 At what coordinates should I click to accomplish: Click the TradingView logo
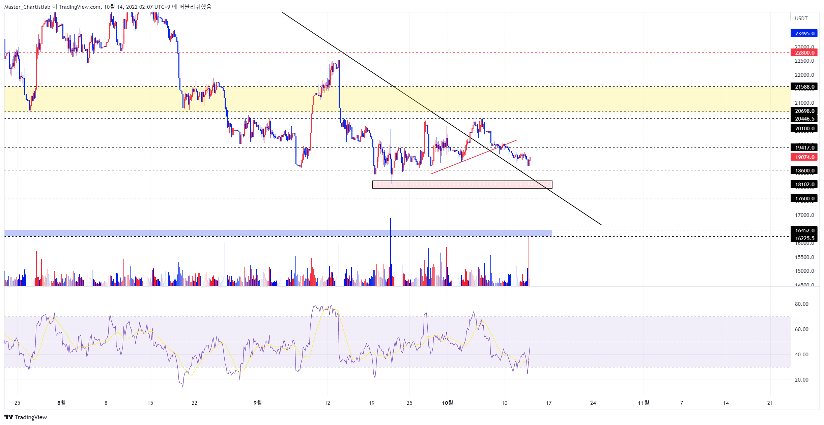point(26,417)
